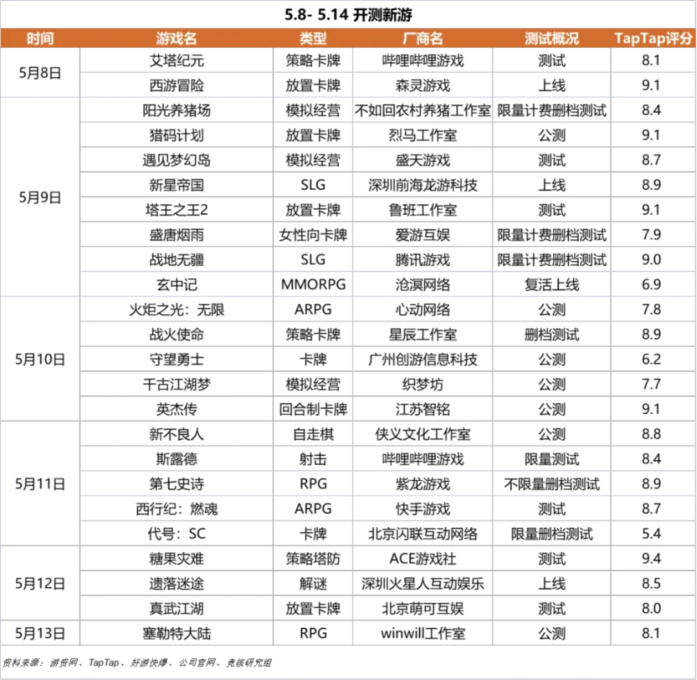Click type cell '自走棋'

click(x=313, y=434)
